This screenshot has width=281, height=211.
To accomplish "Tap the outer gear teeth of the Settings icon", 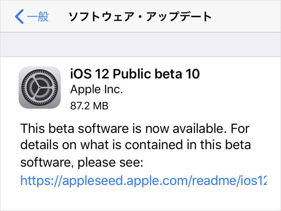I will click(x=40, y=71).
